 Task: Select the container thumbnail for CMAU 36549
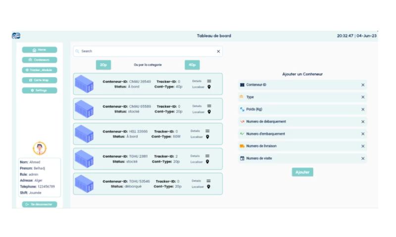click(x=84, y=84)
